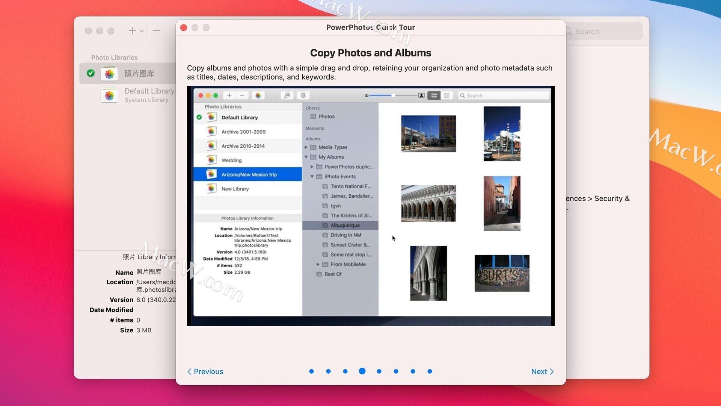Click the Copy Photos and Albums heading
721x406 pixels.
pyautogui.click(x=371, y=53)
